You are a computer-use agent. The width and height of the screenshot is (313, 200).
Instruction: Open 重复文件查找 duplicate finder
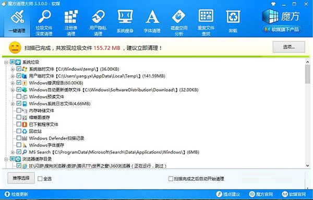coord(206,22)
